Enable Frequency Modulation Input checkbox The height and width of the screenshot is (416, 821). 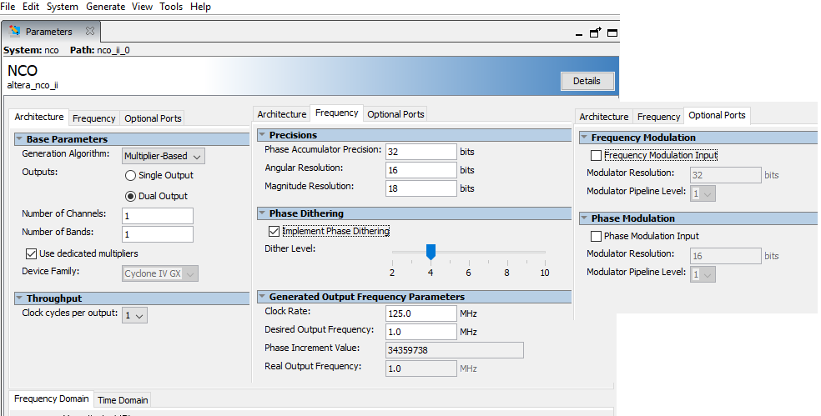pos(596,155)
